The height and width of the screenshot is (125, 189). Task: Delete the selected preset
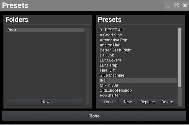click(x=167, y=102)
